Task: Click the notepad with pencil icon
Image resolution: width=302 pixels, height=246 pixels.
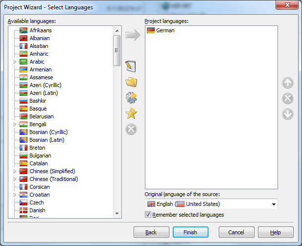Action: point(131,66)
